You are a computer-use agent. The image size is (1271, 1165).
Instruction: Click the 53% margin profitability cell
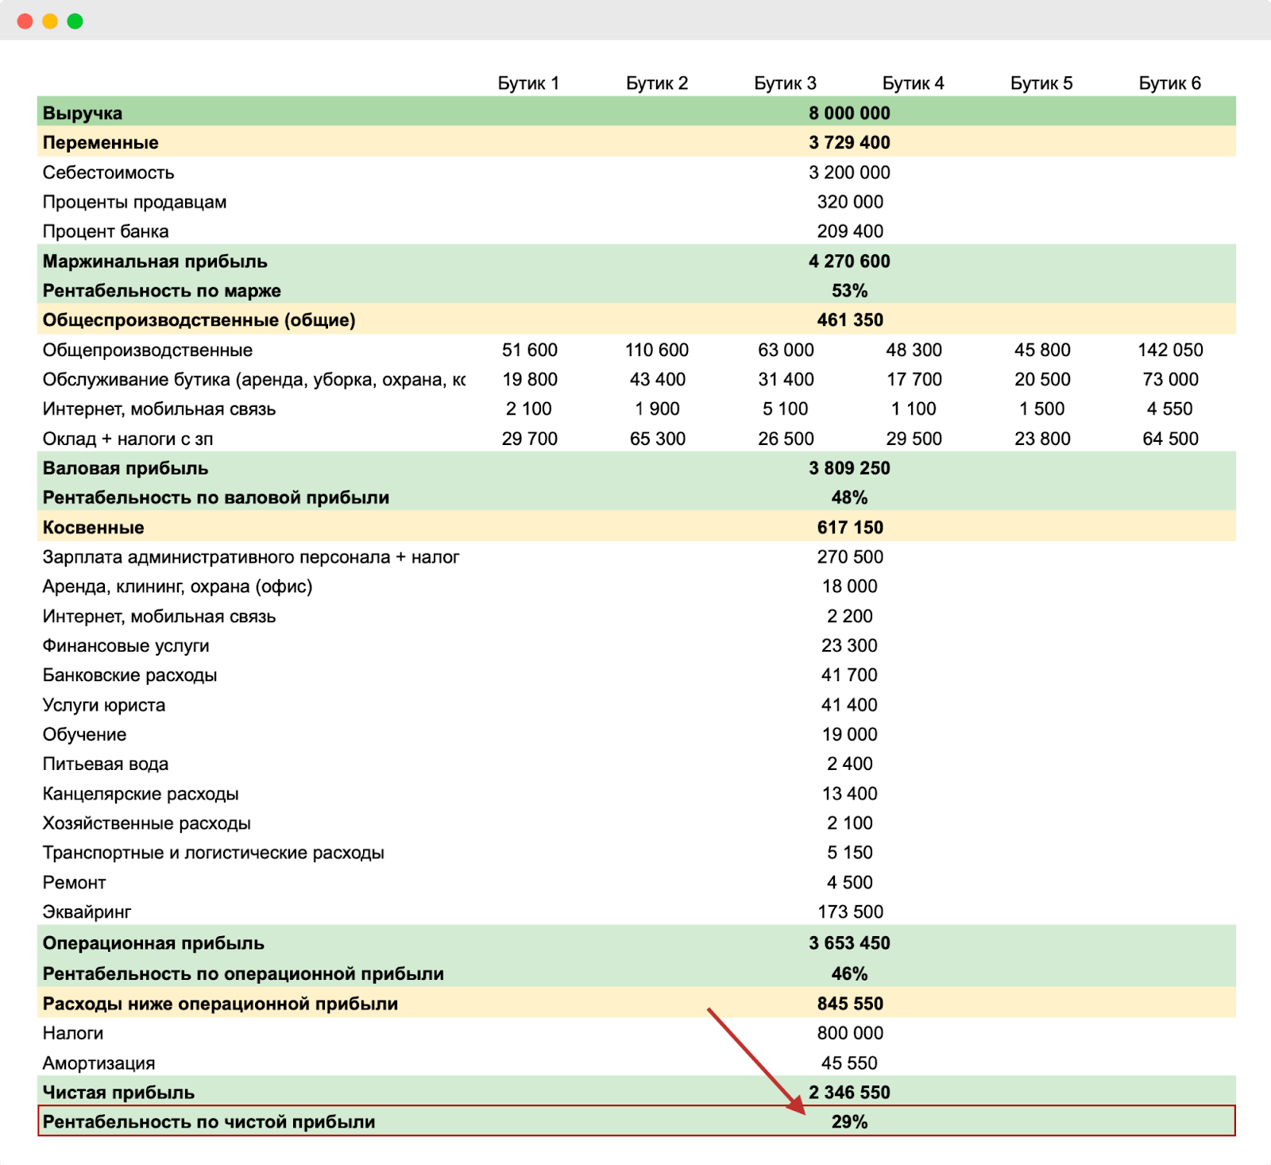pos(849,291)
